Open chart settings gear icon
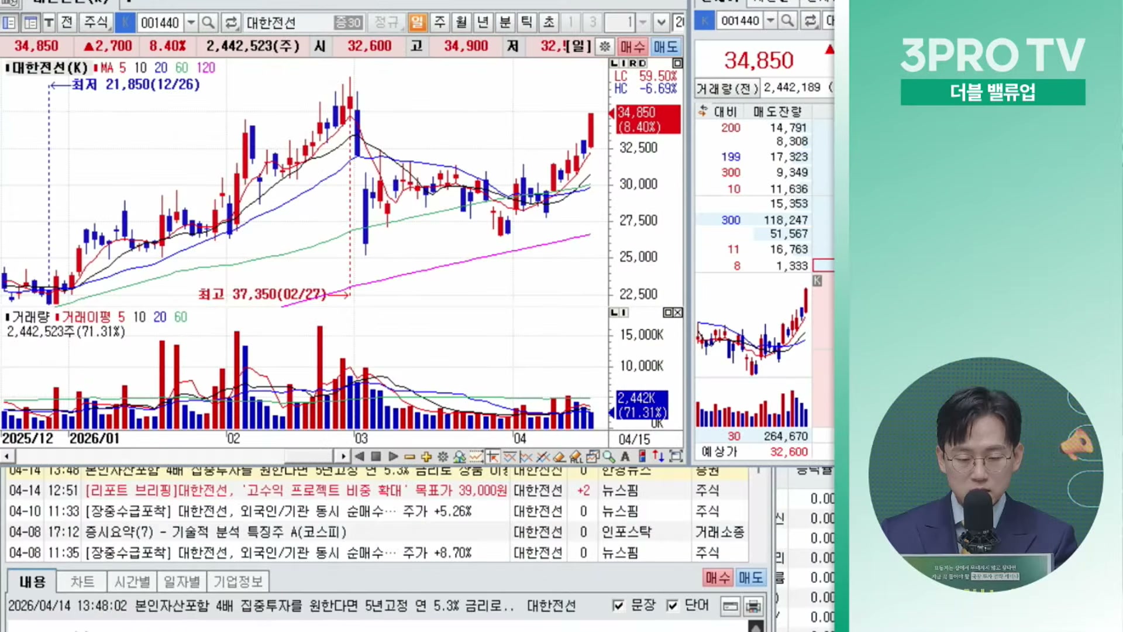Screen dimensions: 1123x632 point(443,456)
